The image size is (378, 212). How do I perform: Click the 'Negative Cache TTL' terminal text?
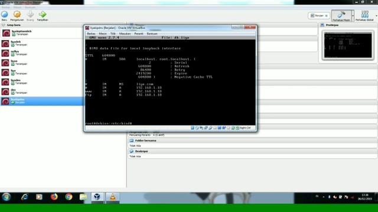point(193,77)
